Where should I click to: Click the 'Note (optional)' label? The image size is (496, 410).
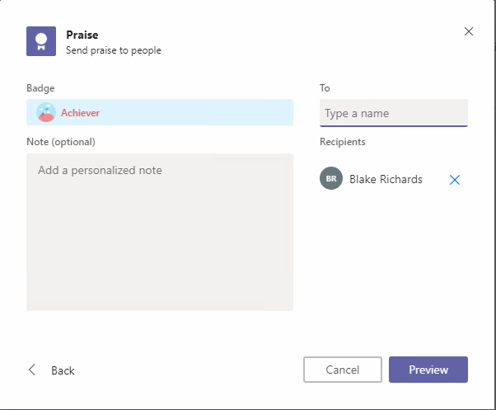(61, 142)
